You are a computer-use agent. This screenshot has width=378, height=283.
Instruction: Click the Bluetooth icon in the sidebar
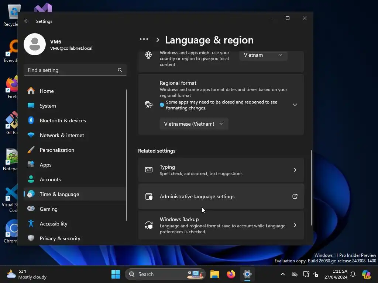(31, 120)
